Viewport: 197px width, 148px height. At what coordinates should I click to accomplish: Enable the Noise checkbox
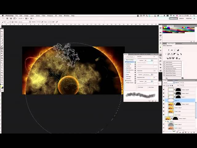[126, 75]
